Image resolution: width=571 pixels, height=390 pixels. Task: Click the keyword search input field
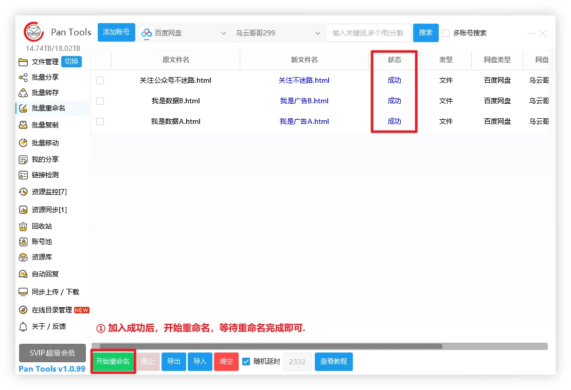(368, 33)
